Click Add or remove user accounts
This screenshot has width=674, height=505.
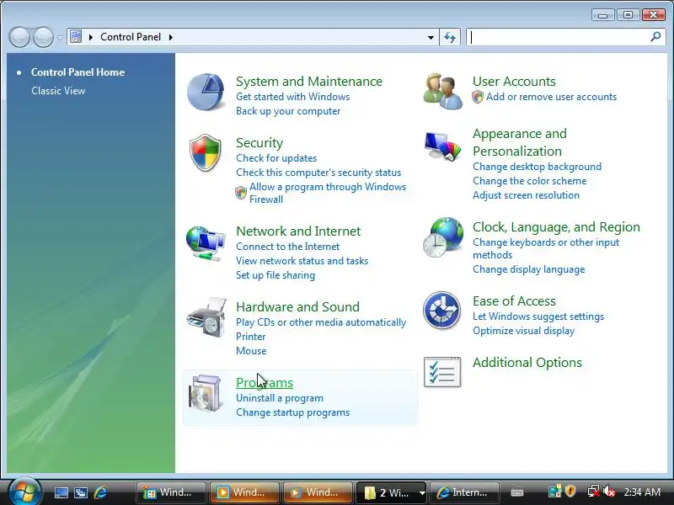[x=551, y=97]
